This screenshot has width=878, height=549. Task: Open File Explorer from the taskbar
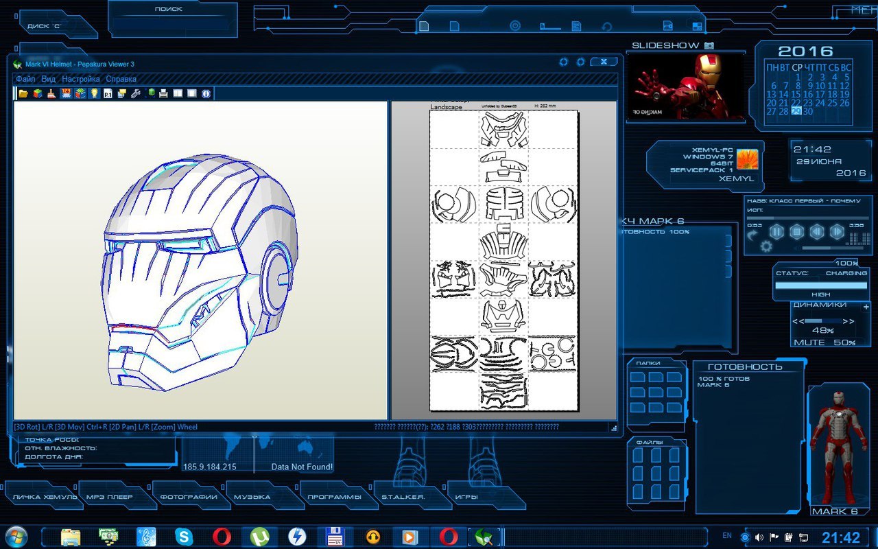point(71,537)
